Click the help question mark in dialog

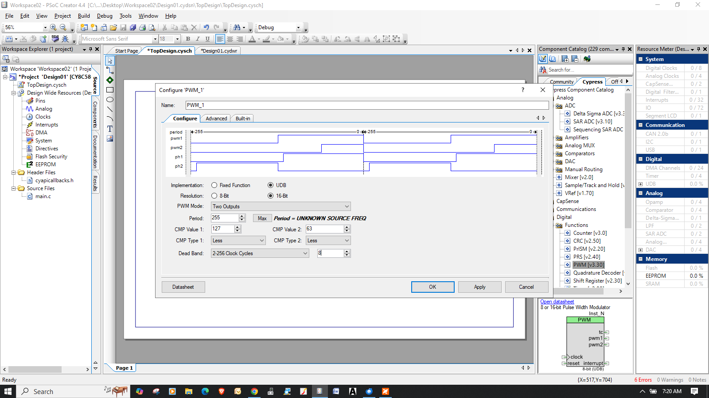click(x=523, y=90)
